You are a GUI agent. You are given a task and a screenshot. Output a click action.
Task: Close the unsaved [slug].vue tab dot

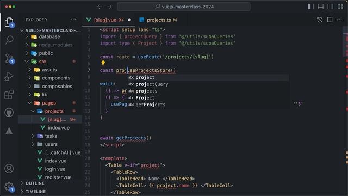[x=129, y=20]
